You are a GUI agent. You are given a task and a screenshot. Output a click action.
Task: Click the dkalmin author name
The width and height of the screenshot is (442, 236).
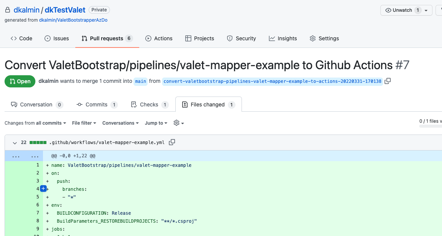tap(48, 81)
